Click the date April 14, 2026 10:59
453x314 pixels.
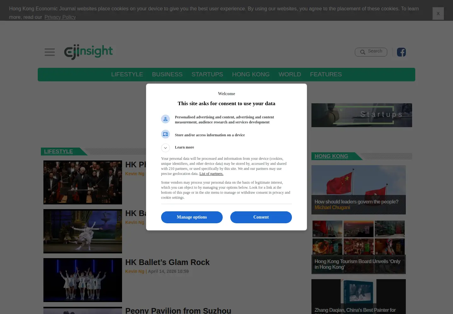click(x=168, y=271)
